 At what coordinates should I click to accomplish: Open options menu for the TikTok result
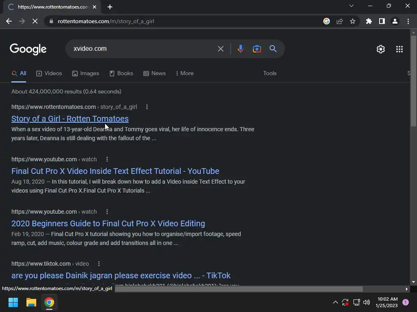[x=99, y=264]
